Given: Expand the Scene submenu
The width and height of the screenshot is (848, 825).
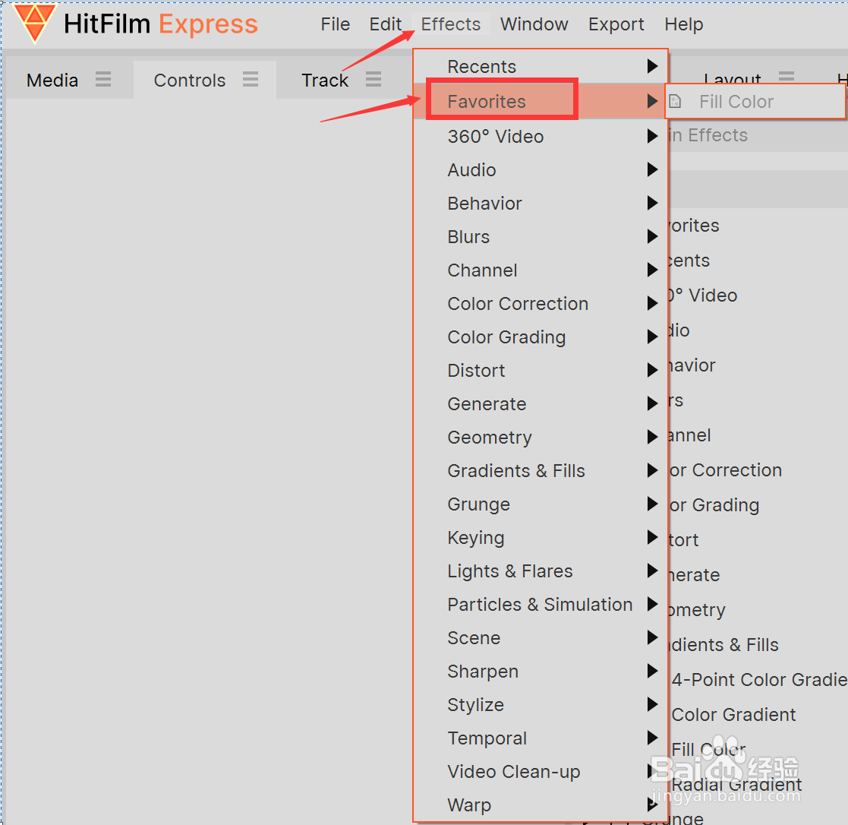Looking at the screenshot, I should point(541,637).
